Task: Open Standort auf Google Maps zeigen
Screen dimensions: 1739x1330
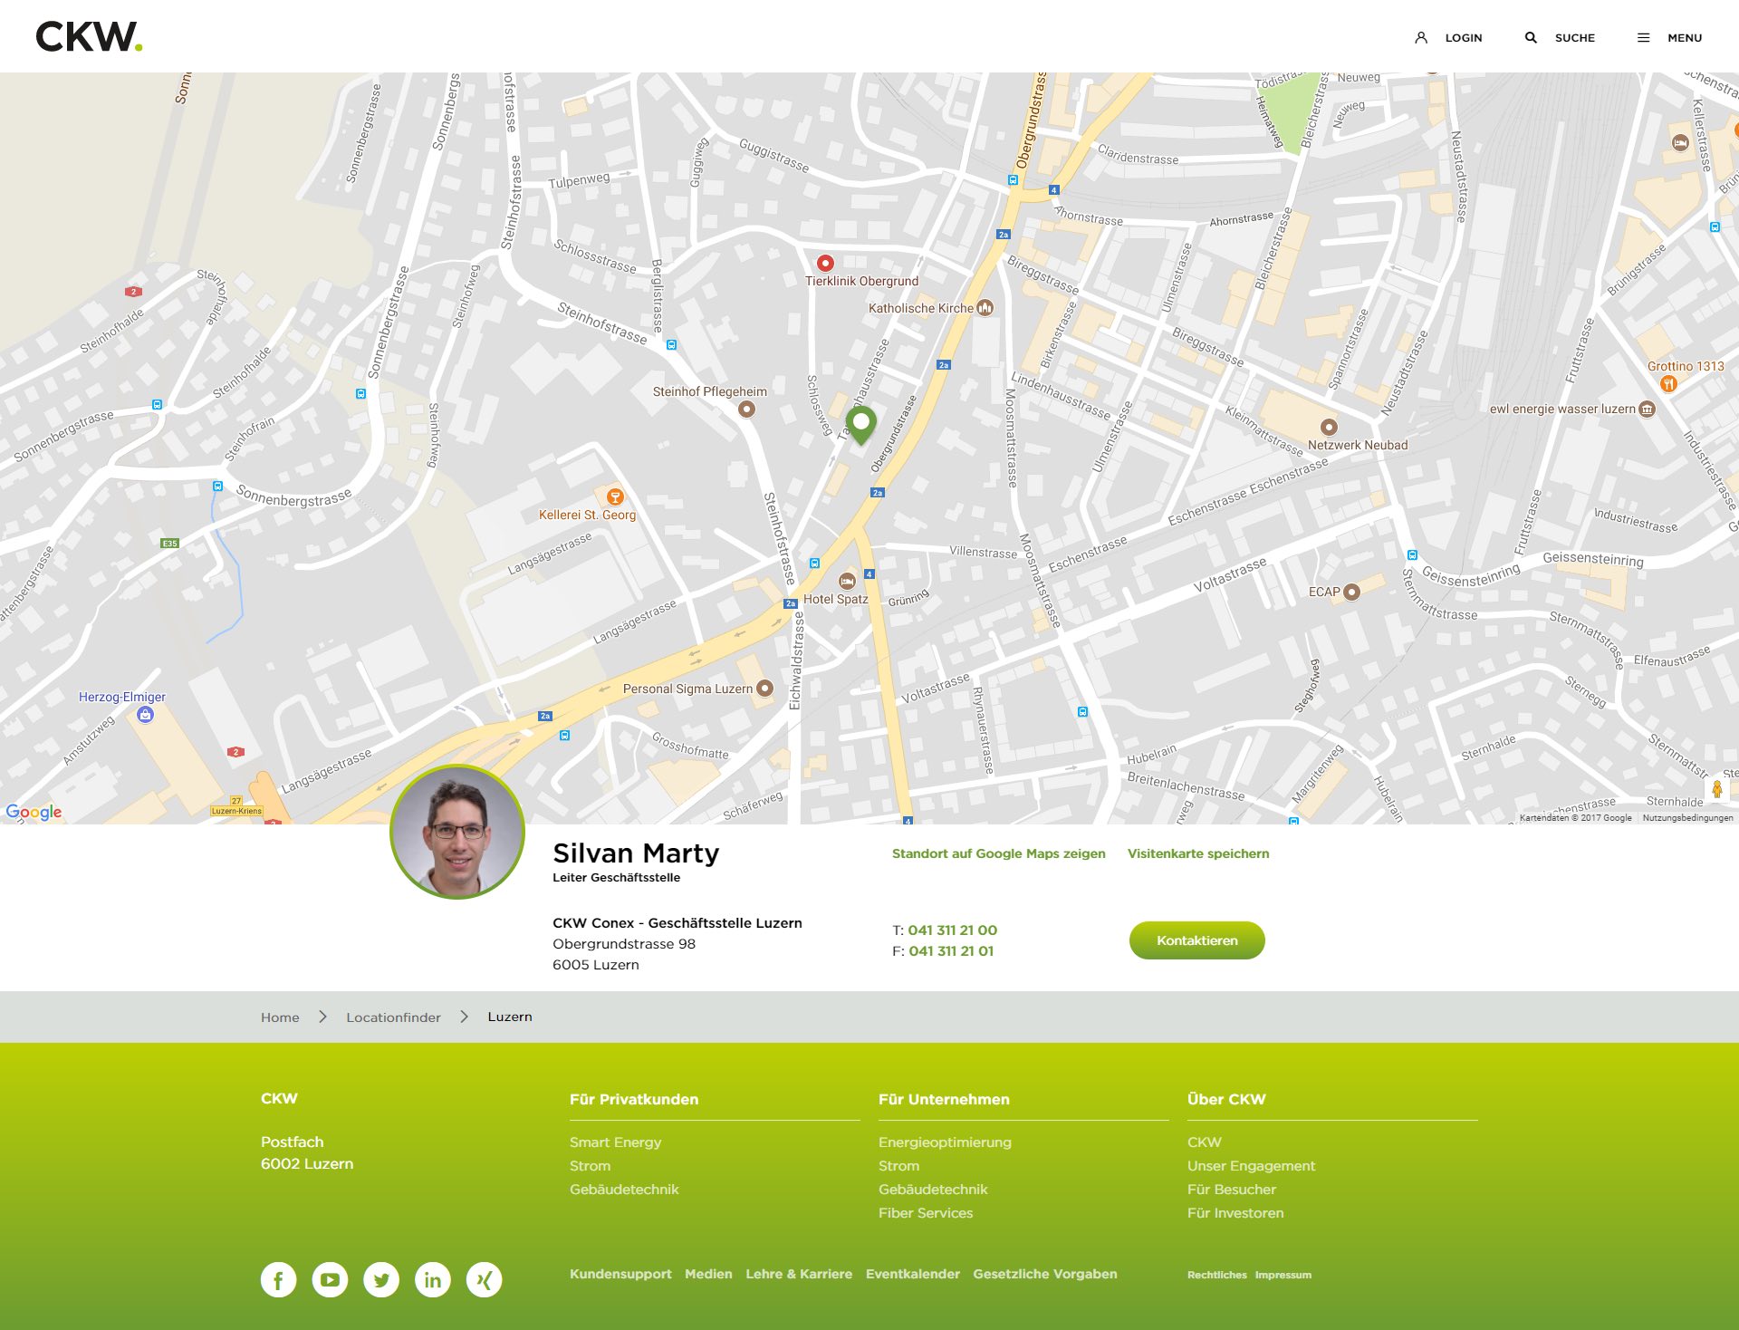Action: coord(998,853)
